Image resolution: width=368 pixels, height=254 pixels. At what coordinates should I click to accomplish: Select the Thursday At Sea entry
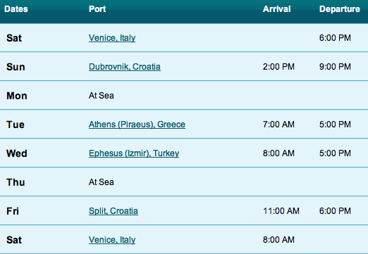pos(102,182)
